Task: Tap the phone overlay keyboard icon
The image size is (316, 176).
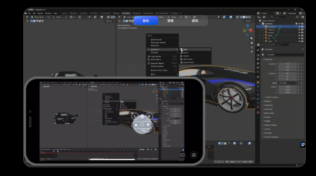Action: 182,155
